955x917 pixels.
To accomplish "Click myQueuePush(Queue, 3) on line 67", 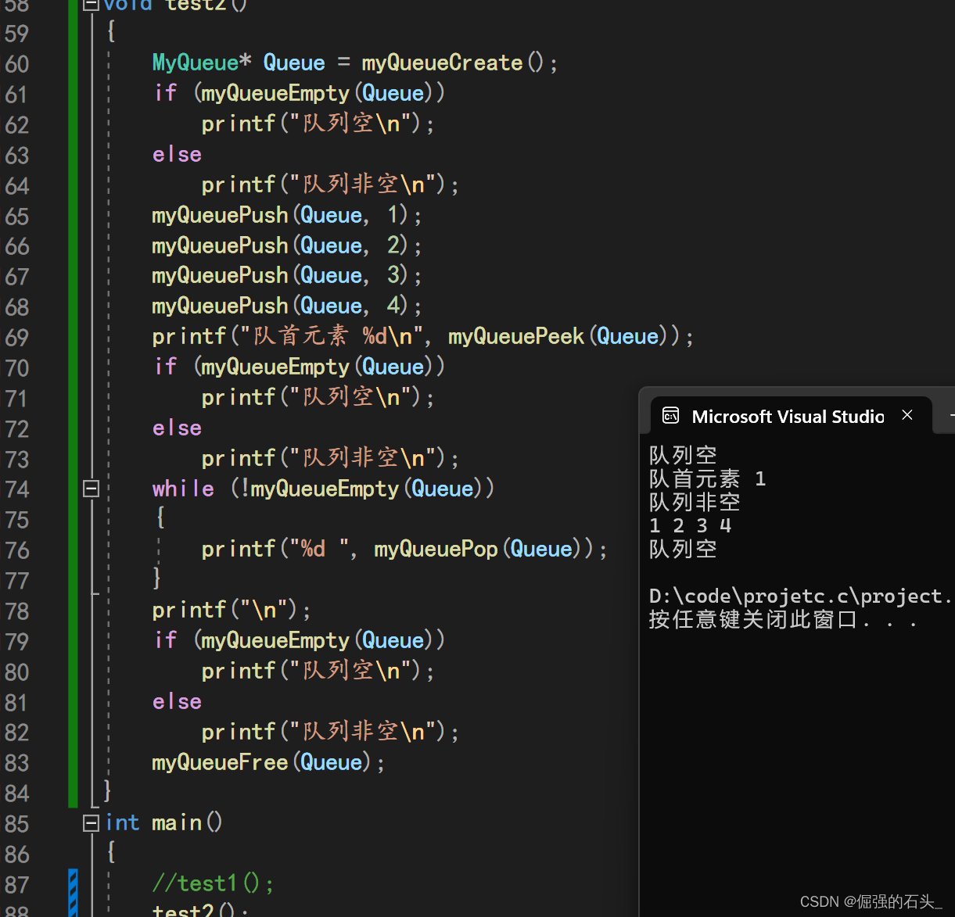I will 287,275.
